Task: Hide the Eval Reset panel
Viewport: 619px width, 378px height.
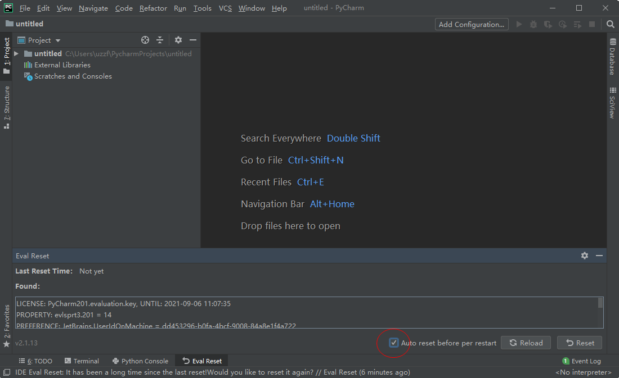Action: 599,256
